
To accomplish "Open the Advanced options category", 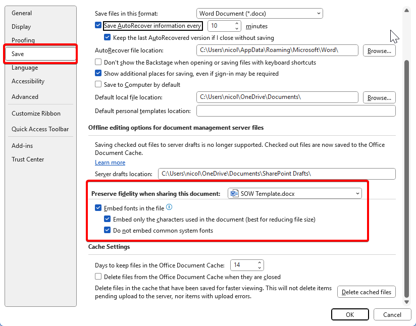I will [40, 97].
